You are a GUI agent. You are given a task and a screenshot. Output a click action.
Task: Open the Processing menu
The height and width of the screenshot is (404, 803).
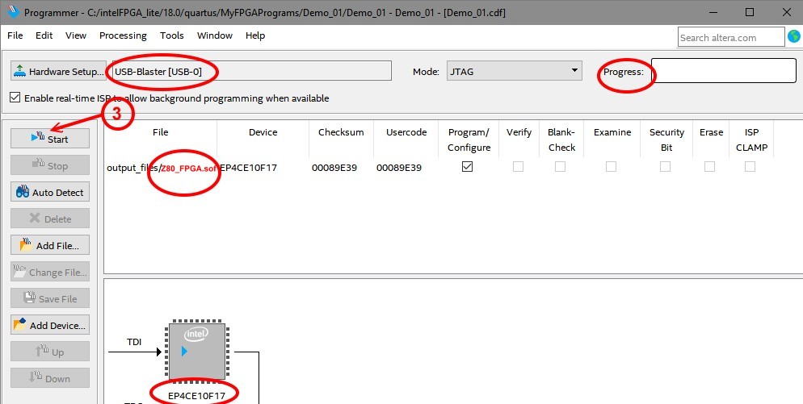coord(123,35)
